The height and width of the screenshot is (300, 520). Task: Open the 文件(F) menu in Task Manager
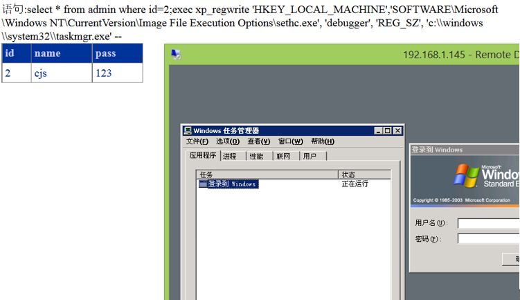coord(197,141)
